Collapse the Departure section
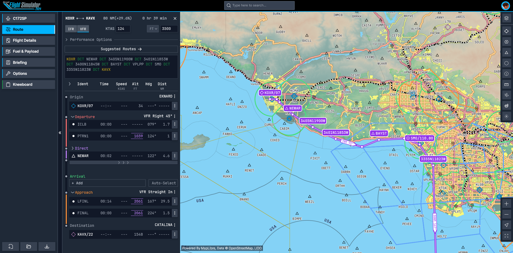This screenshot has height=253, width=513. point(73,117)
